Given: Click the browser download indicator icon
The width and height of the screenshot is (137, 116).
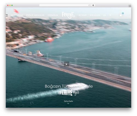Looking at the screenshot, I should (x=93, y=5).
